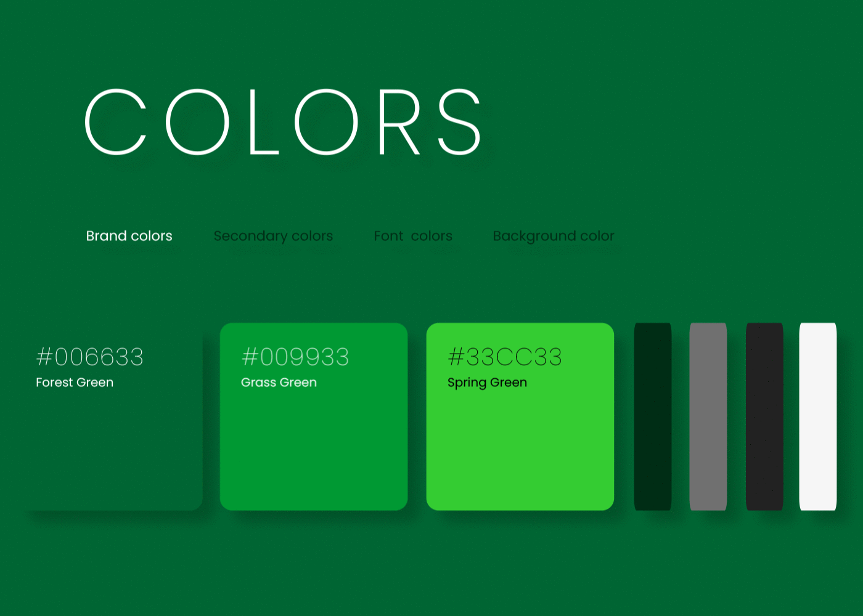863x616 pixels.
Task: Click the letter R in COLORS heading
Action: (399, 122)
